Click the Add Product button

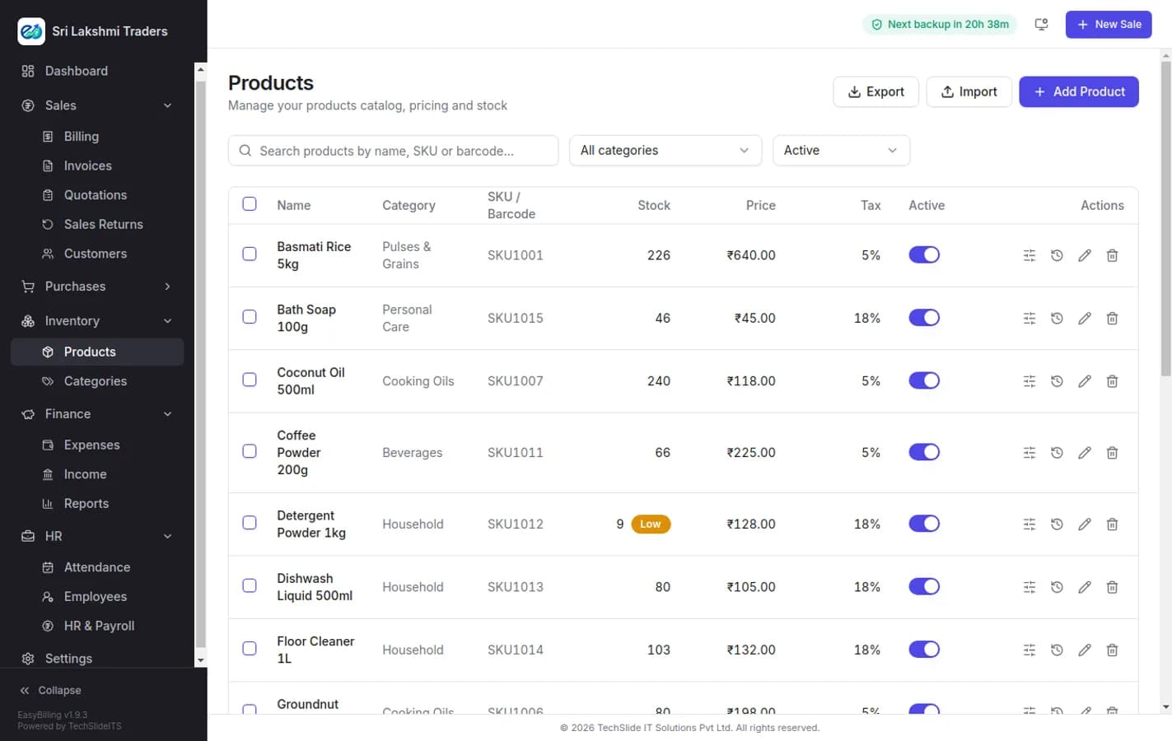[1079, 91]
